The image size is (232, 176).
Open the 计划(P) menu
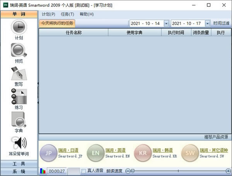48,14
